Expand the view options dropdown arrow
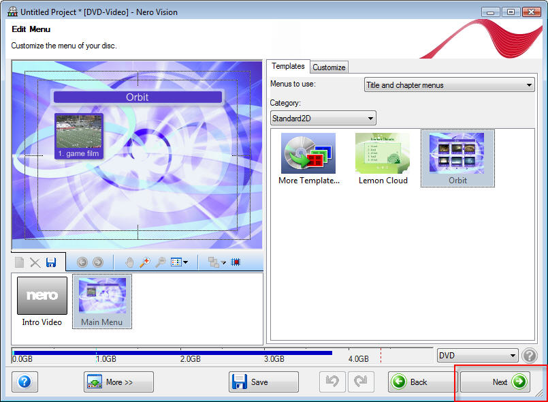The width and height of the screenshot is (548, 402). 186,262
